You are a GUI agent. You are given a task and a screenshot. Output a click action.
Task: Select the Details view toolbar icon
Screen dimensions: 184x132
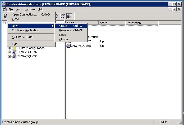coord(70,16)
